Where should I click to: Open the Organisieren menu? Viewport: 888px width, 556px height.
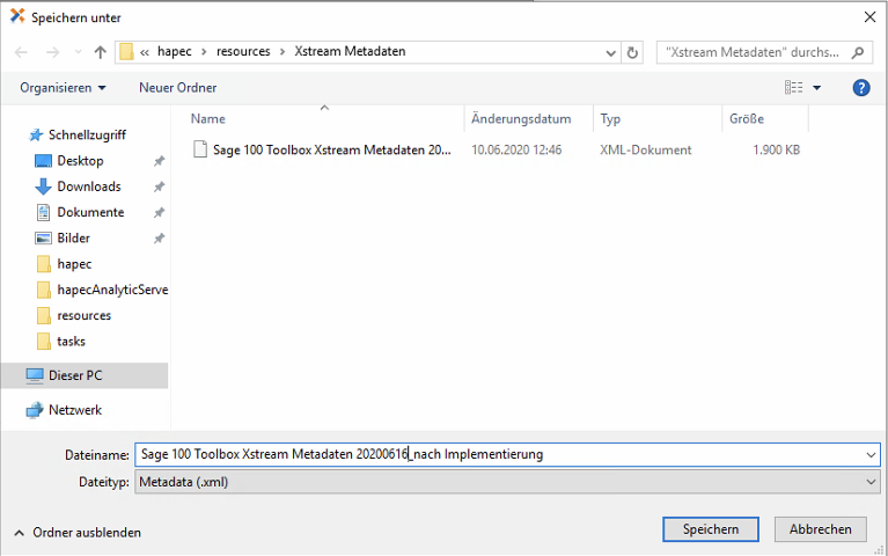coord(63,88)
